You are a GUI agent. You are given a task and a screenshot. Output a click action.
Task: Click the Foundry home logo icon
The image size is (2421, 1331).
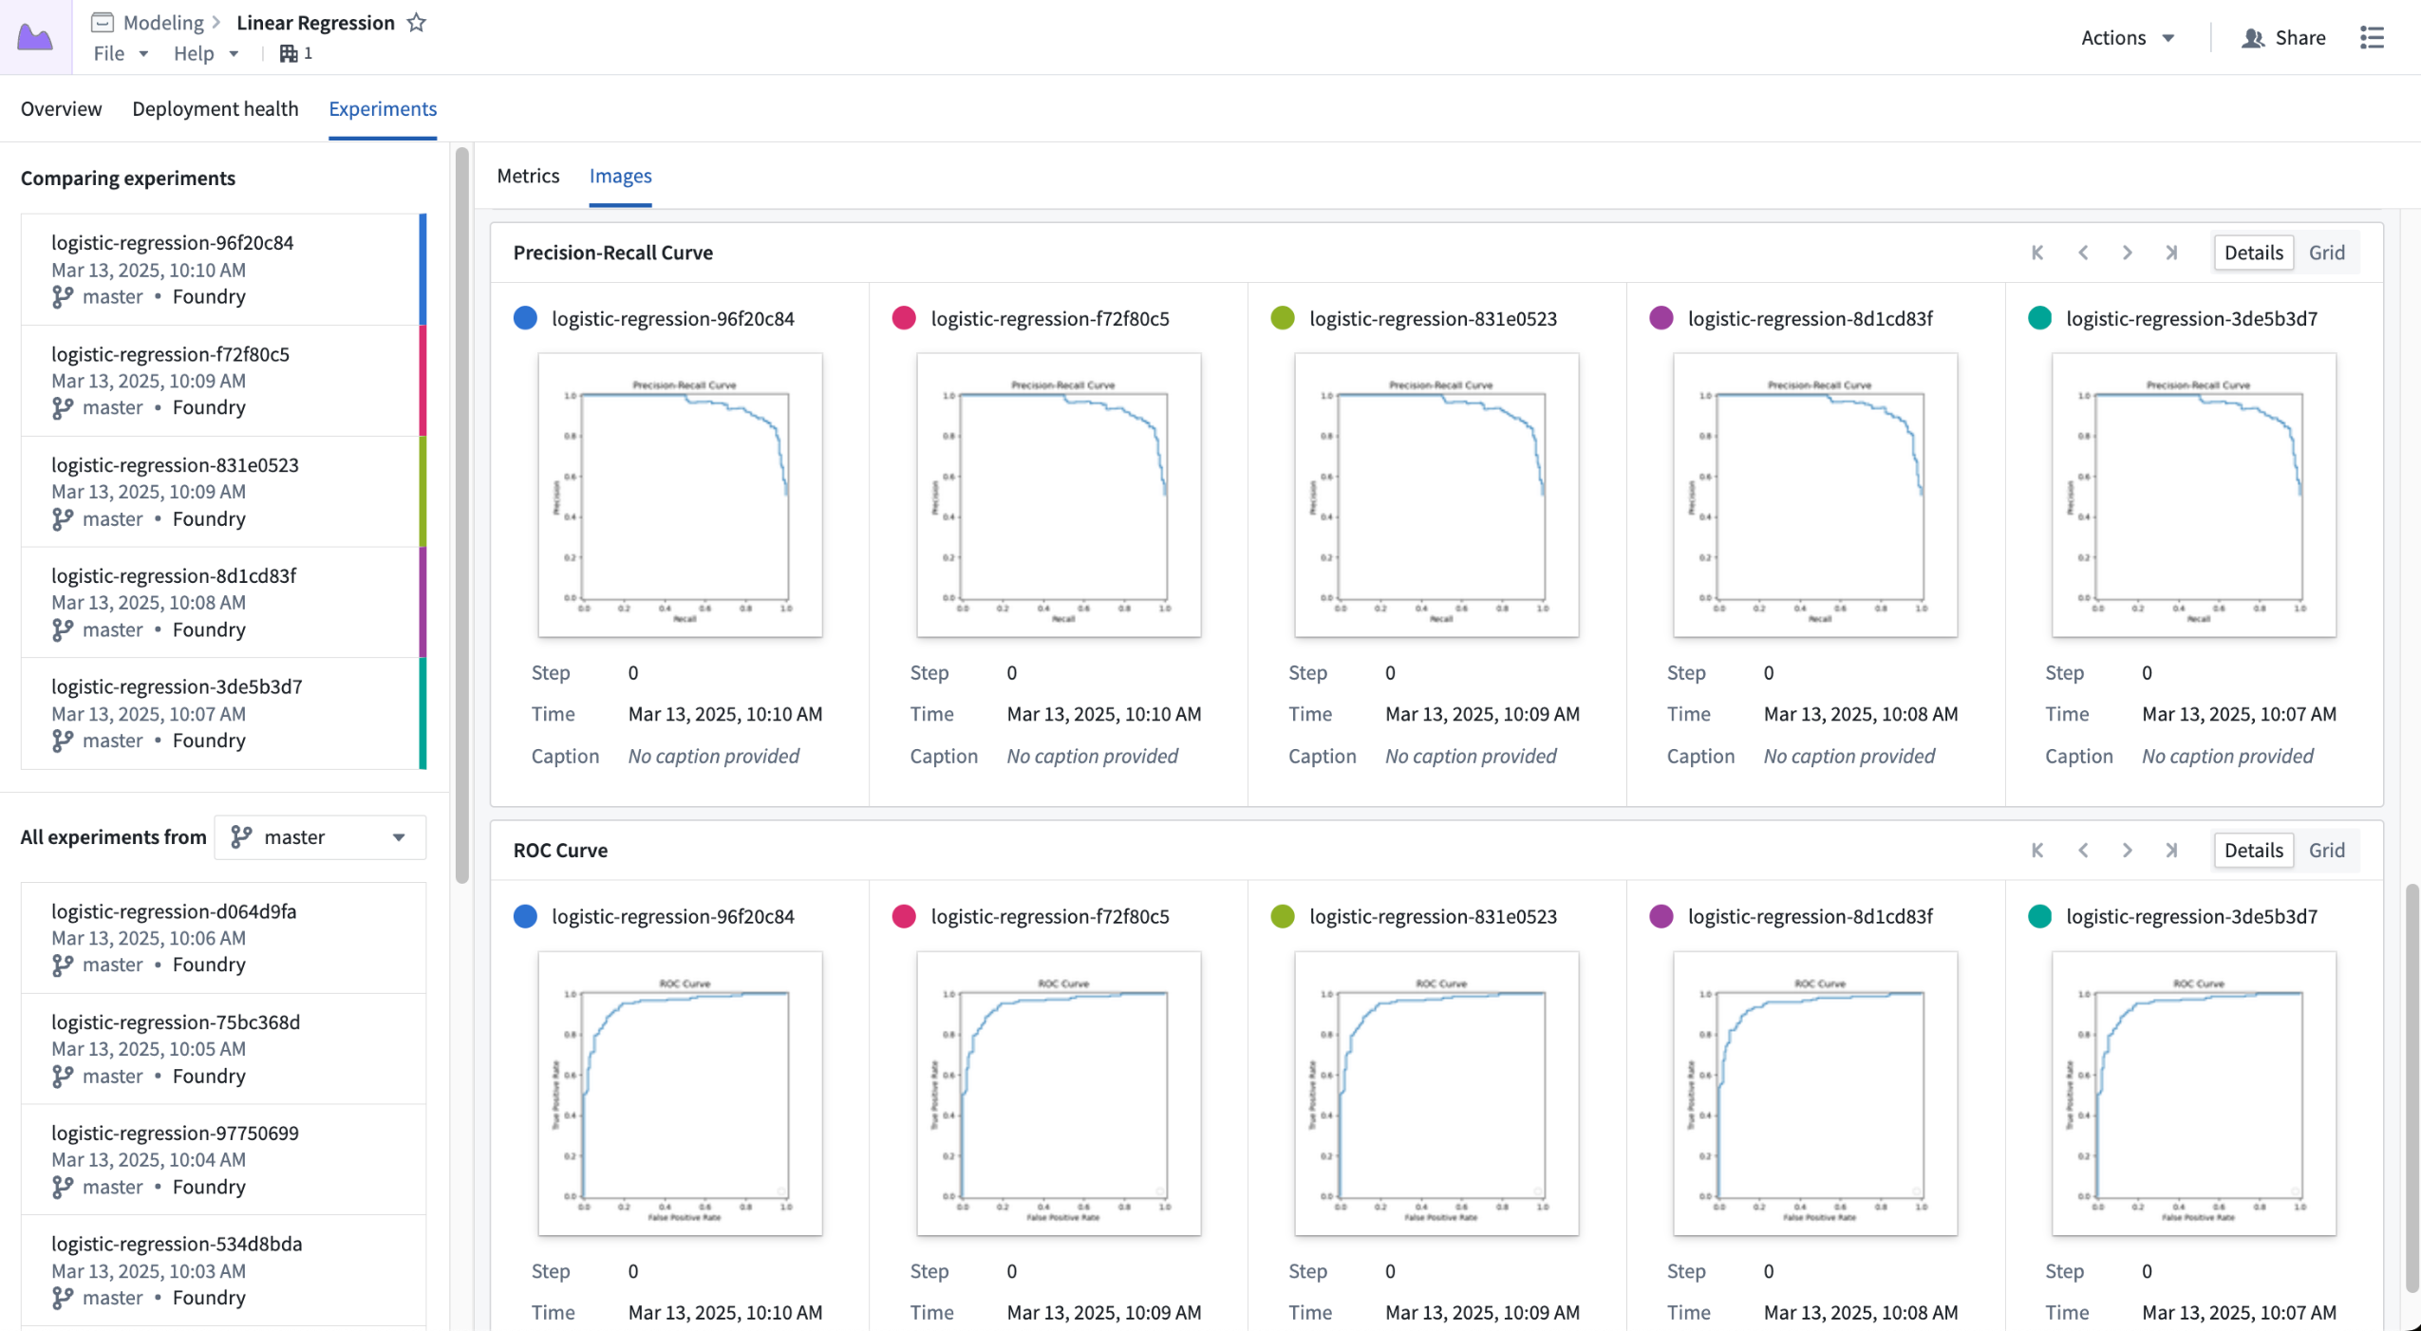tap(35, 37)
